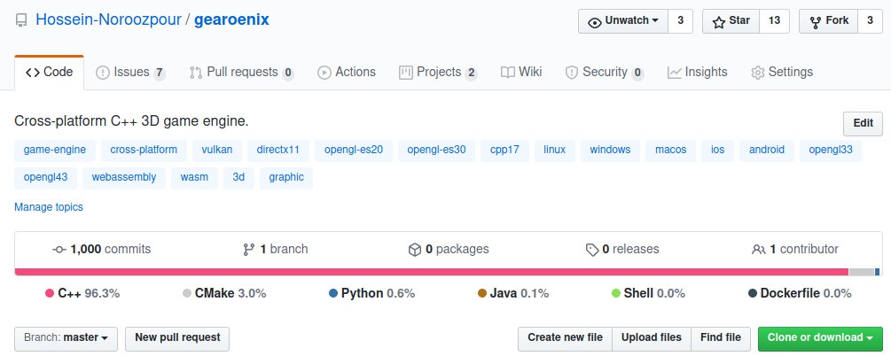Open the Insights tab
Screen dimensions: 891x356
click(x=697, y=73)
